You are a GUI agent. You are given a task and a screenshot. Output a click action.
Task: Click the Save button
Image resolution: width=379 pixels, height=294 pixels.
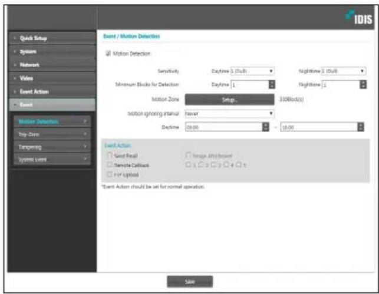[x=190, y=282]
